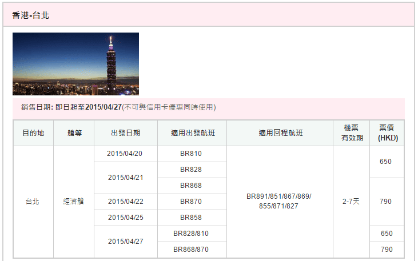Viewport: 418px width, 261px height.
Task: Click the BR868/870 combined flight cell
Action: pos(191,250)
